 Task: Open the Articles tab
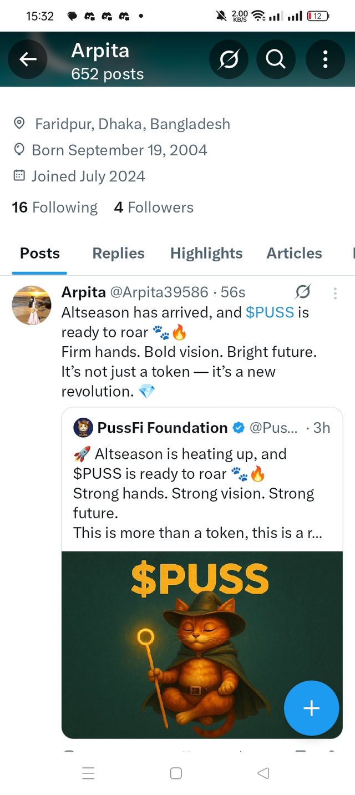294,254
